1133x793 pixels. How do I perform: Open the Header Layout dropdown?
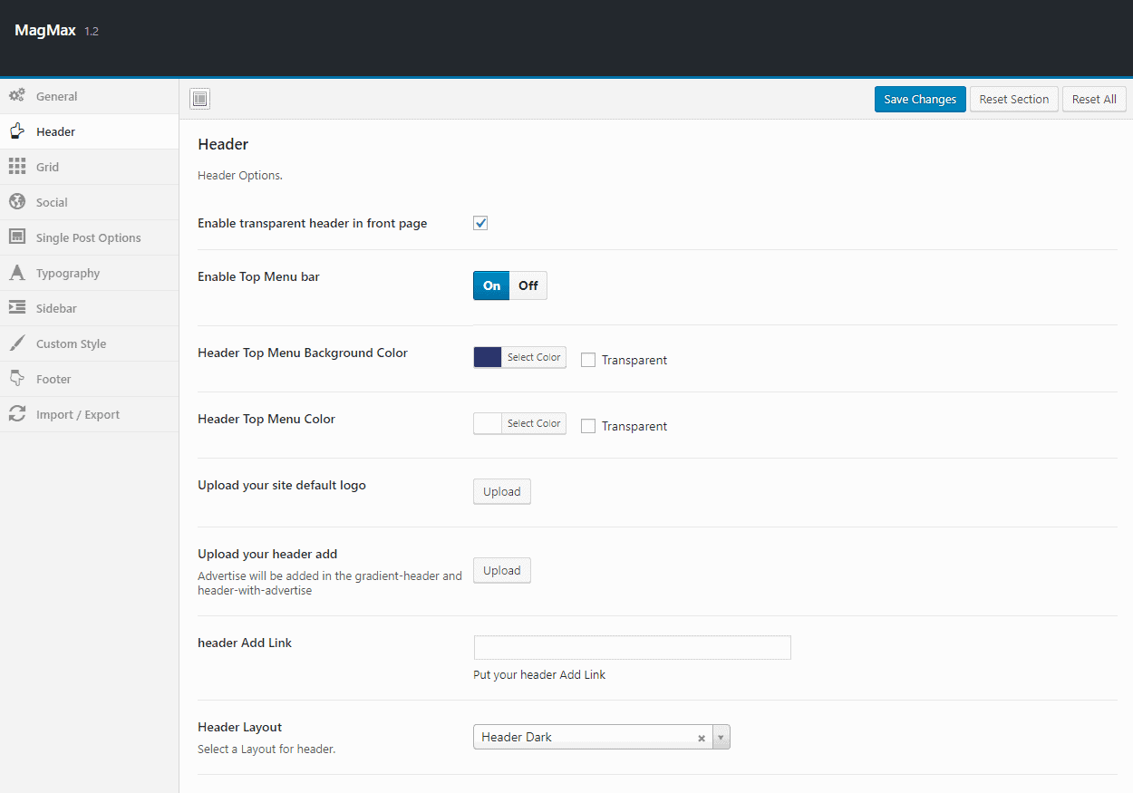pos(721,737)
